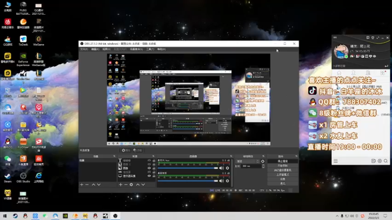Open the 视图(V) View menu
392x220 pixels.
106,49
